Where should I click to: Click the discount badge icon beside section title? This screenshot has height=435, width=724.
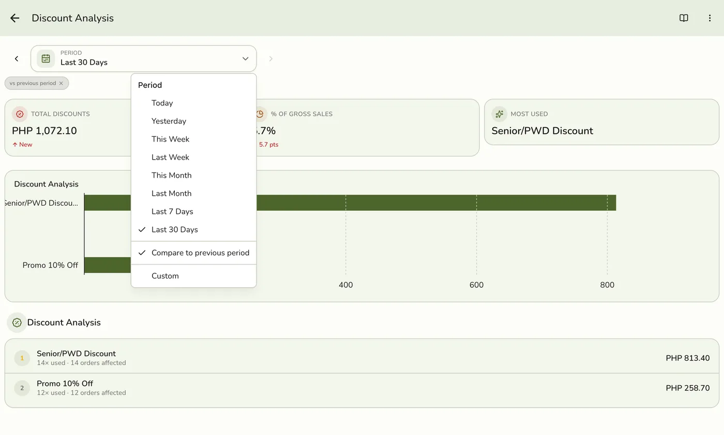[17, 322]
